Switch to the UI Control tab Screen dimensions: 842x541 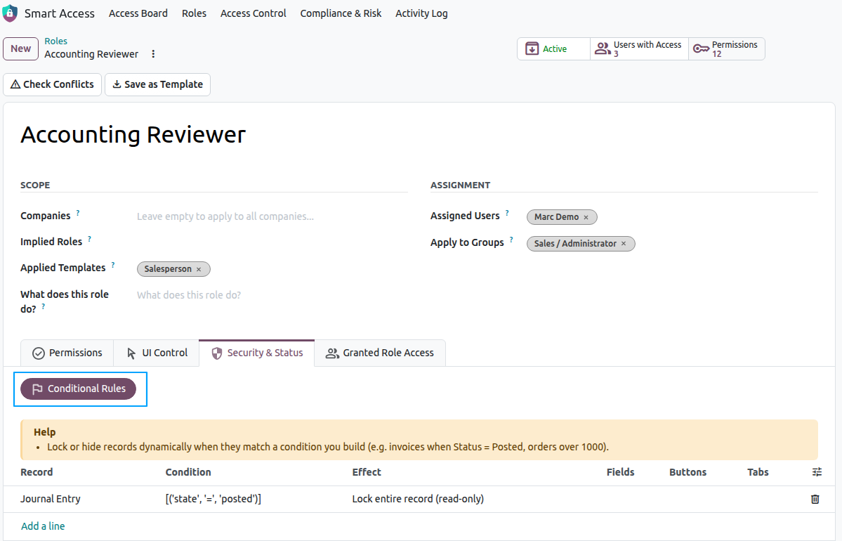click(157, 353)
